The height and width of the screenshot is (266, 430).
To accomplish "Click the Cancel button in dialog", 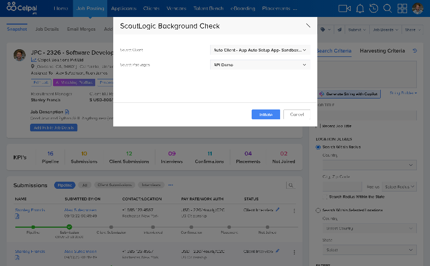I will pyautogui.click(x=297, y=114).
